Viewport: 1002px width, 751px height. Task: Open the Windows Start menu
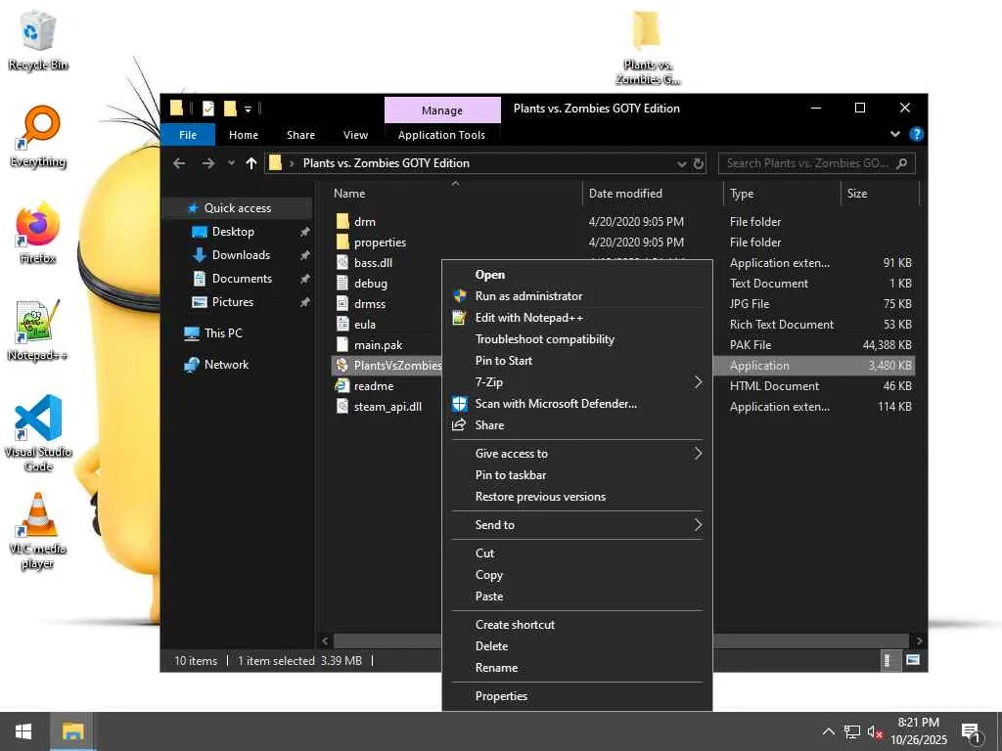(23, 731)
